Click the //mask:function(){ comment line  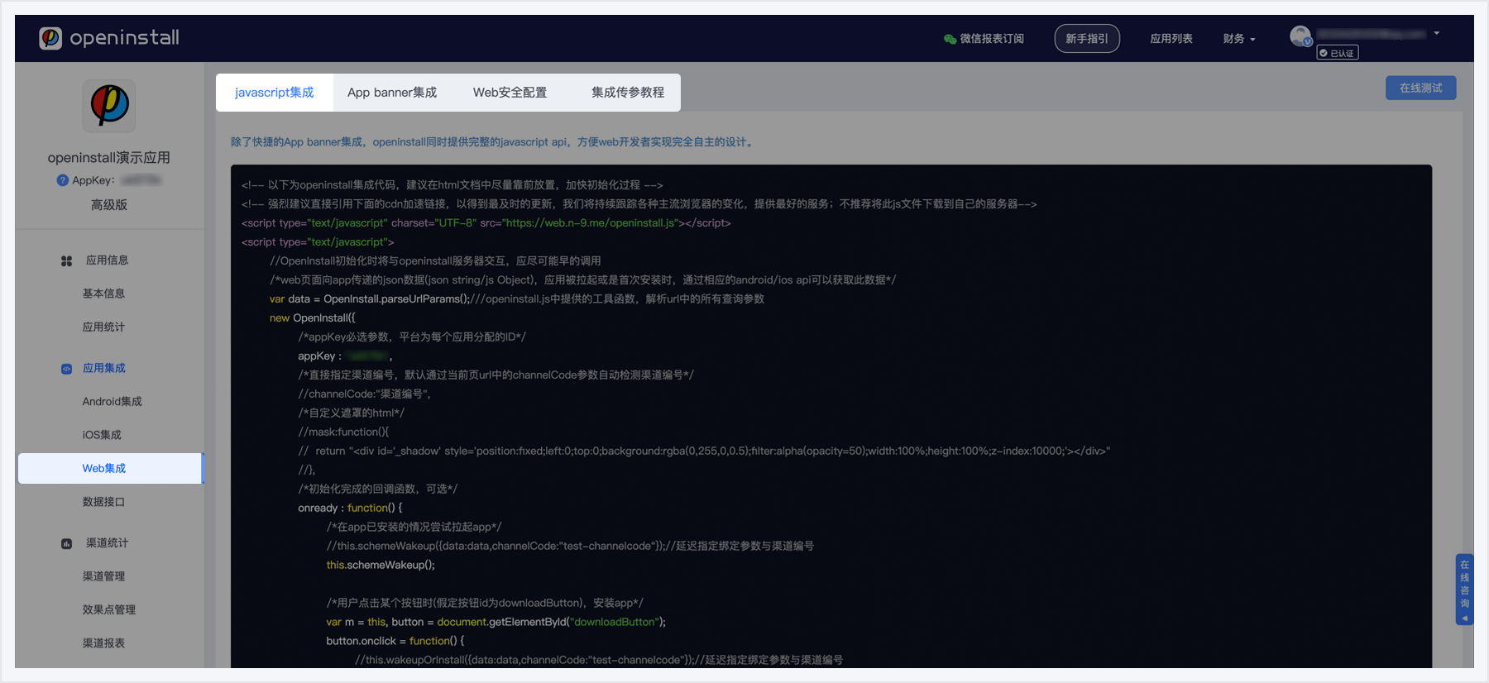click(x=343, y=432)
